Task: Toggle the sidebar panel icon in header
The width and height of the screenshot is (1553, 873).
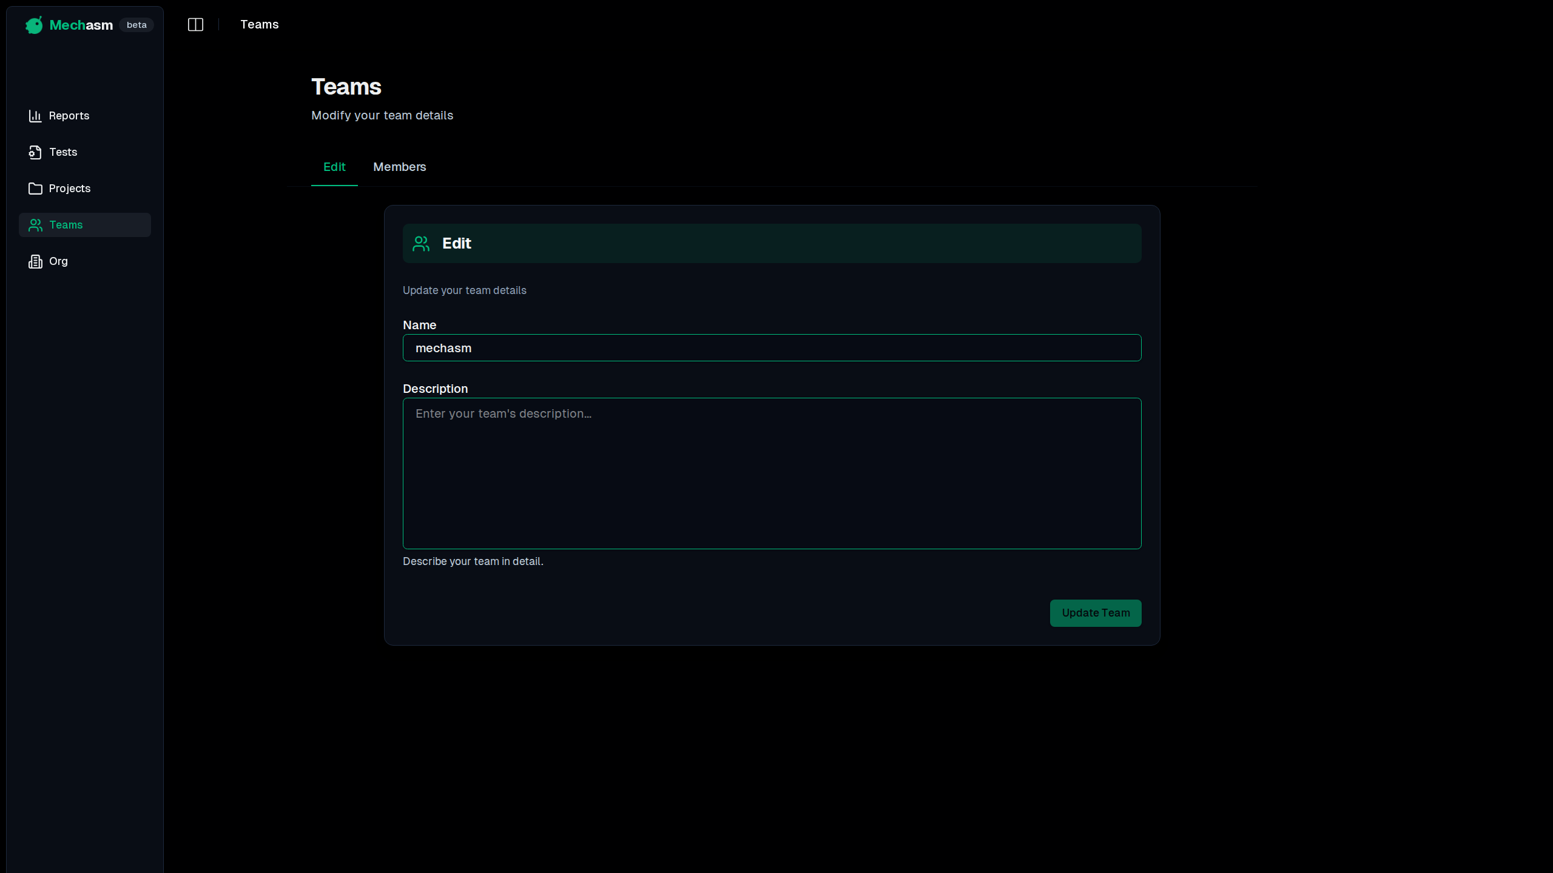Action: 195,24
